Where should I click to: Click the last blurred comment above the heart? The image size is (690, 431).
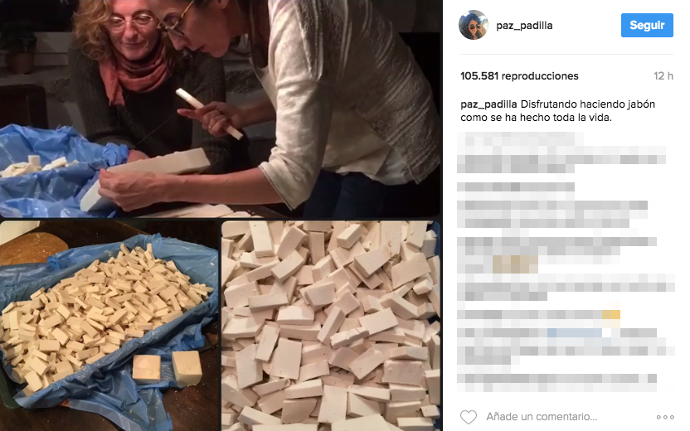(x=557, y=383)
